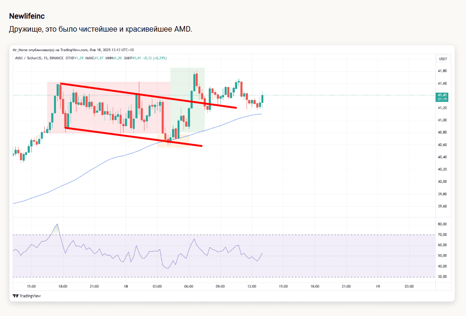Click the TradingView logo below the chart
This screenshot has height=316, width=466.
27,296
